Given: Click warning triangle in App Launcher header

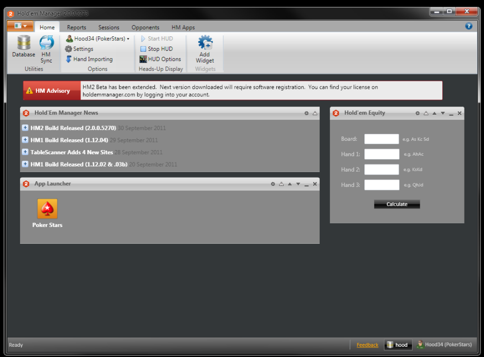Looking at the screenshot, I should (x=281, y=184).
